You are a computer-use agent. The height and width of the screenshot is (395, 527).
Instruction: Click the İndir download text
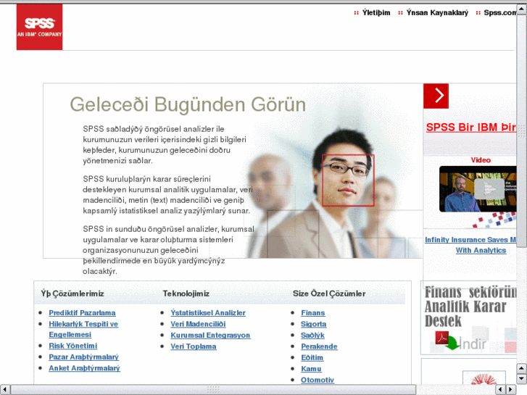(x=472, y=344)
